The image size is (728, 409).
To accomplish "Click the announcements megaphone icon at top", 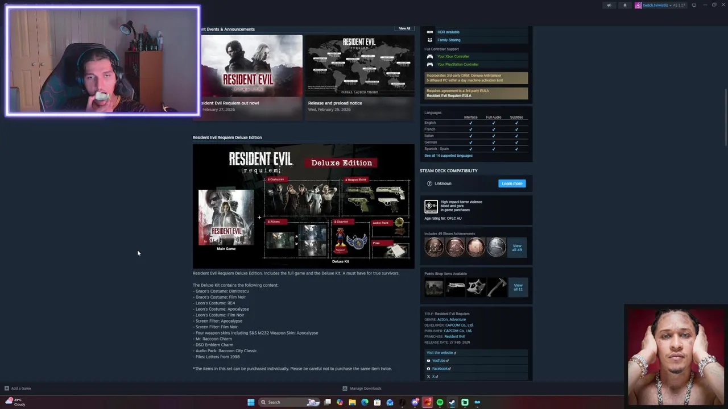I will coord(609,5).
